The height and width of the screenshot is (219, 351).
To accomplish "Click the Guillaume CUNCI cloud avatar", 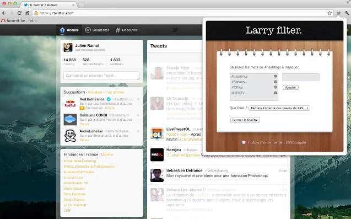I will click(x=70, y=120).
